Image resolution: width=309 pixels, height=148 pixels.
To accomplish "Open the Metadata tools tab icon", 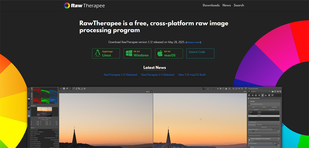I will coord(272,95).
